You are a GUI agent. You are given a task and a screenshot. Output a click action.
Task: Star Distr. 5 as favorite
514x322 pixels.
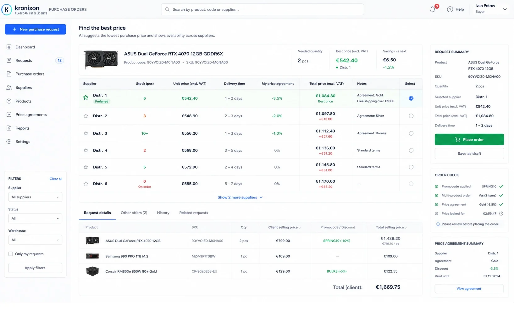pyautogui.click(x=86, y=167)
